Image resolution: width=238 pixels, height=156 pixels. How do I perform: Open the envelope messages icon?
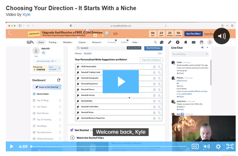[193, 42]
